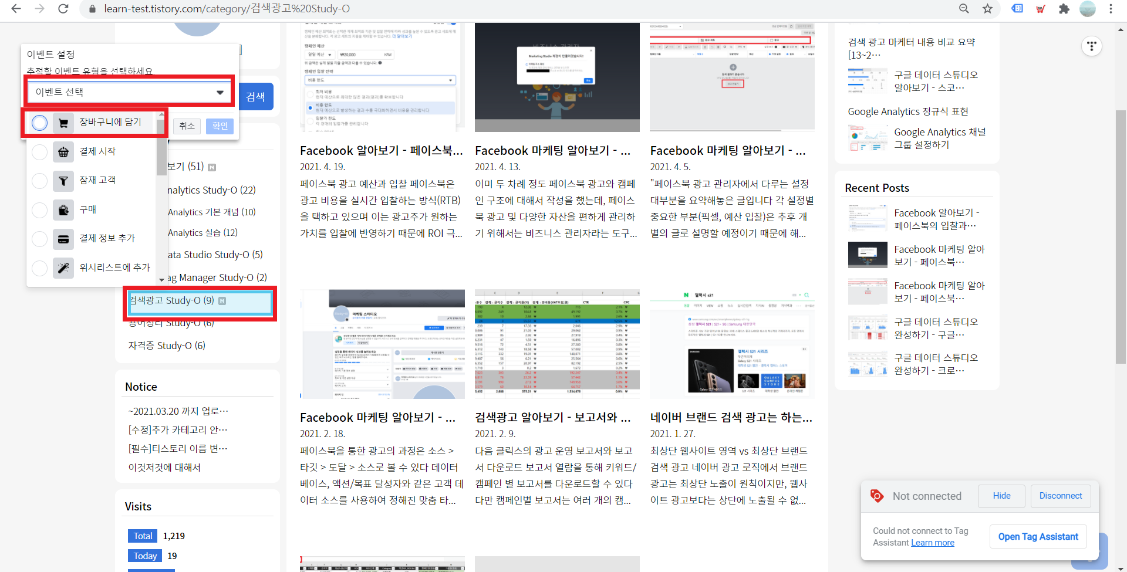The width and height of the screenshot is (1127, 572).
Task: Click the browser address bar URL
Action: pos(227,9)
